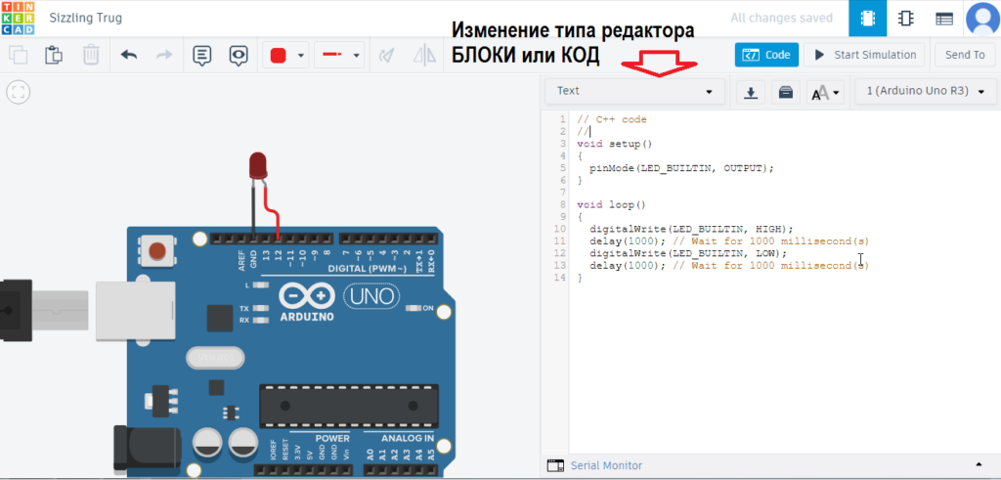The height and width of the screenshot is (480, 1001).
Task: Click the red wire on pin 13
Action: pos(272,209)
